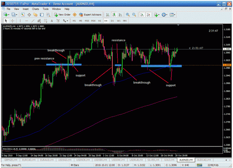Switch the chart to bar chart
This screenshot has width=233, height=168.
click(108, 14)
